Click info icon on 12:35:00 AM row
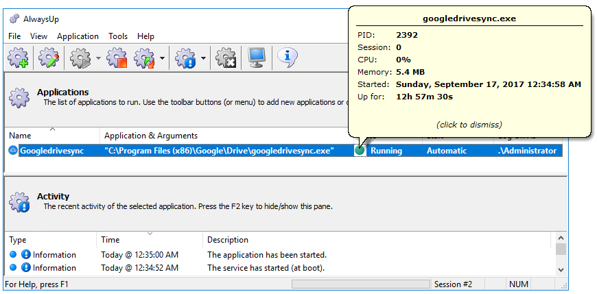 [x=26, y=255]
